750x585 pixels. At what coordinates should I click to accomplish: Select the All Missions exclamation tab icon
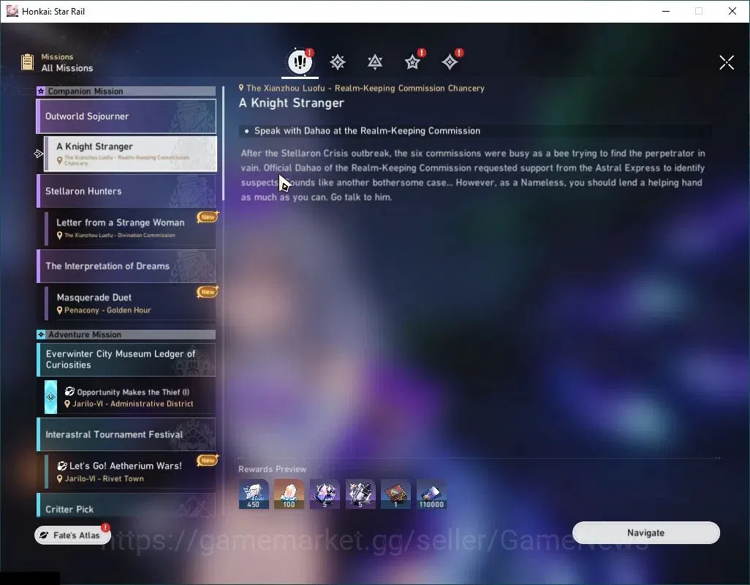pyautogui.click(x=300, y=61)
